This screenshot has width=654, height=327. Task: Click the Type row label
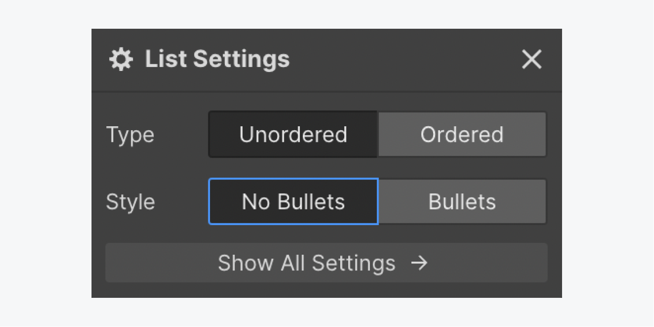[x=130, y=134]
